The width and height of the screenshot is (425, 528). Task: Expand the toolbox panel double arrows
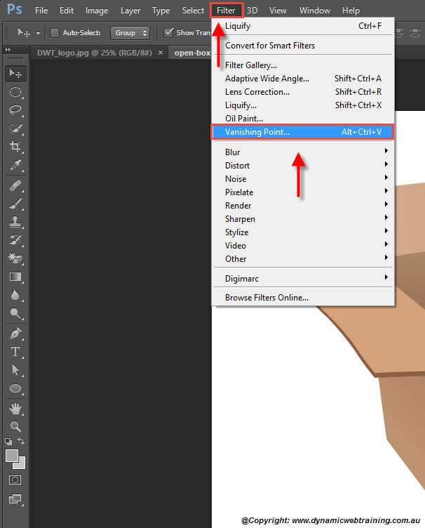[8, 49]
